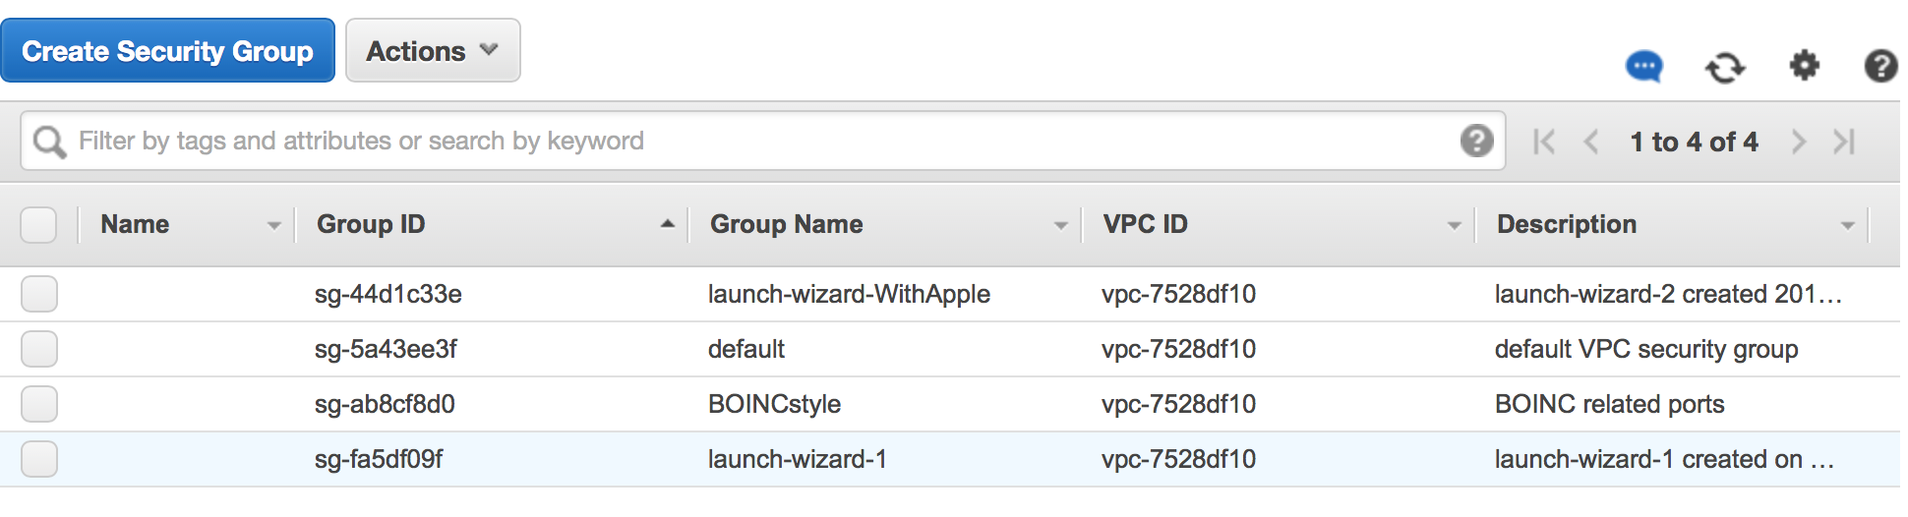1908x517 pixels.
Task: Click help icon inside filter box
Action: 1476,141
